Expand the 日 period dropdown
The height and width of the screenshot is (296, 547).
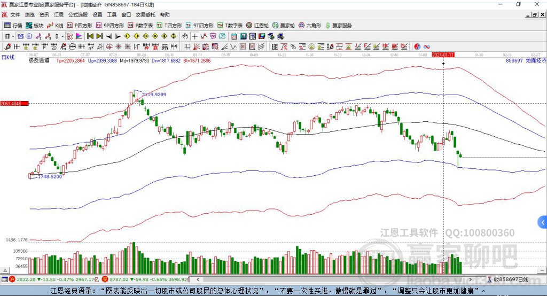[13, 36]
